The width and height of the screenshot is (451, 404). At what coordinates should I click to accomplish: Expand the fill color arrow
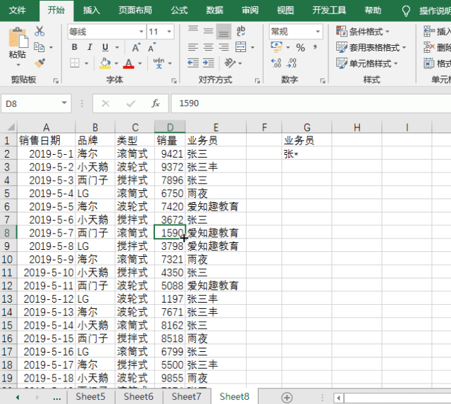pos(116,63)
